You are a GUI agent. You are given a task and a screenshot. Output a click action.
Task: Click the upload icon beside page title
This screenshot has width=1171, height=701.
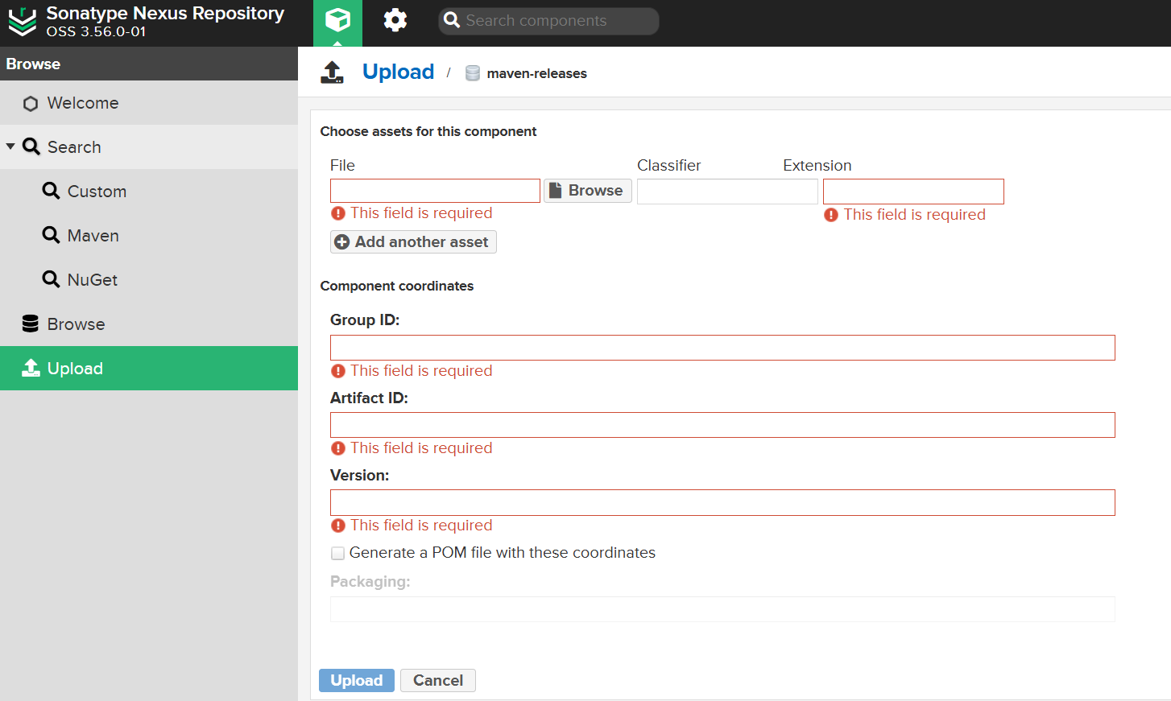click(x=332, y=72)
